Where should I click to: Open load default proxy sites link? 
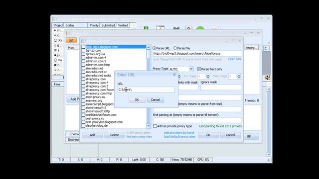point(179,137)
